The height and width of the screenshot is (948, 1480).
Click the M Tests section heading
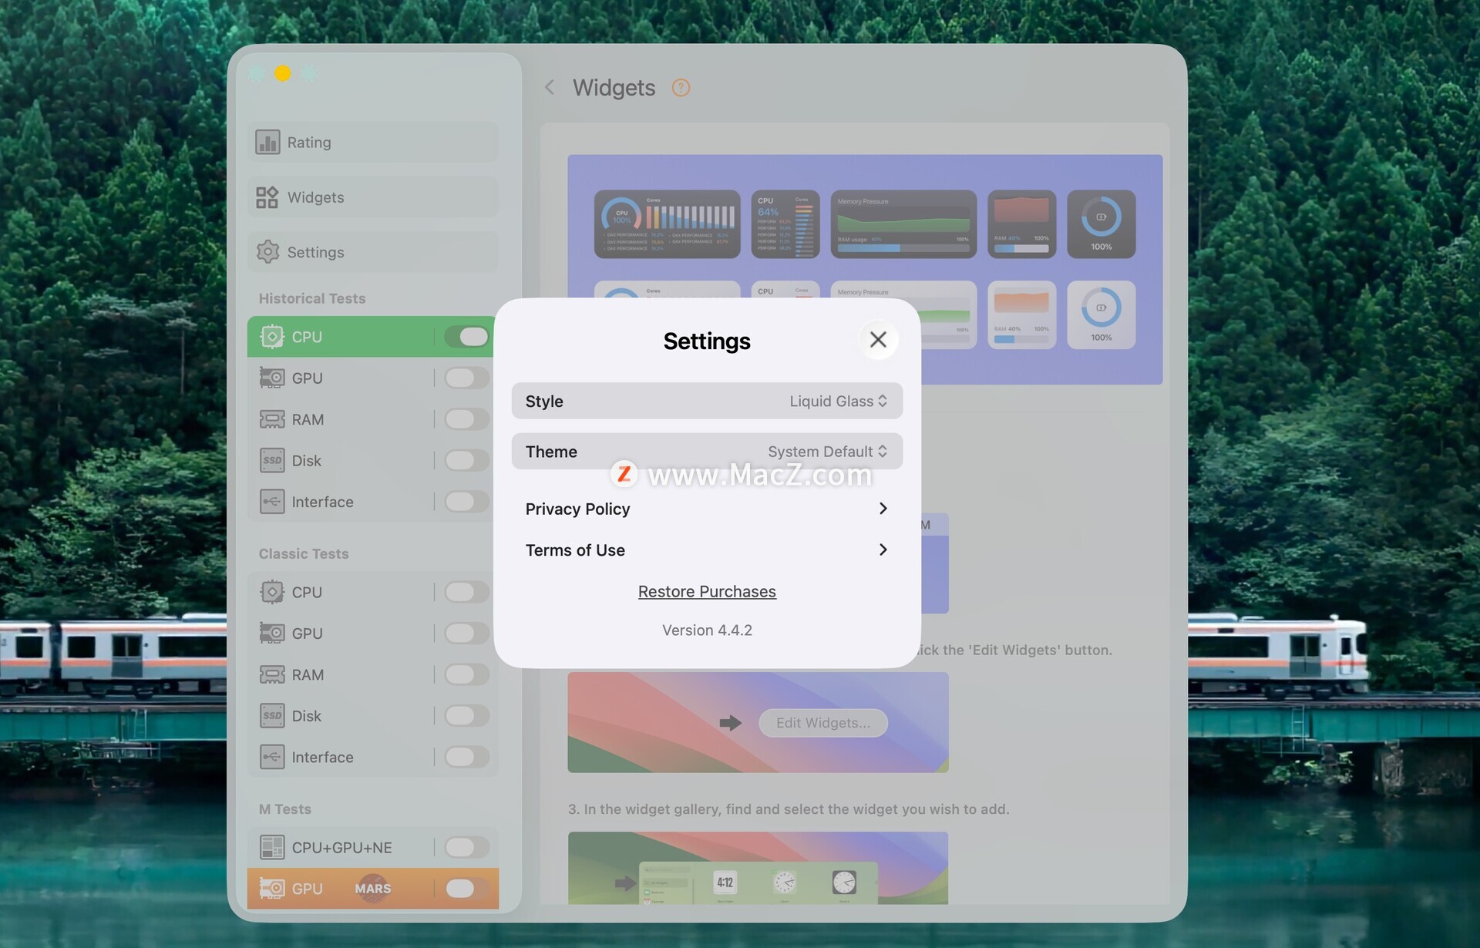tap(285, 808)
